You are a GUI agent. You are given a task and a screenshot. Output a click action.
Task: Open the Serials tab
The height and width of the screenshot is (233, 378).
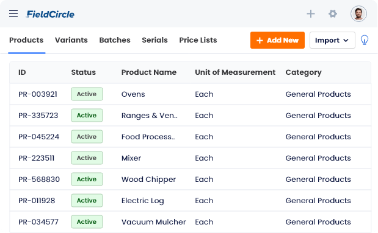point(154,40)
